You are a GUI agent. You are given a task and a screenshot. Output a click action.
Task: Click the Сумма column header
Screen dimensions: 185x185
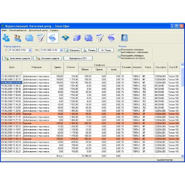pyautogui.click(x=57, y=67)
